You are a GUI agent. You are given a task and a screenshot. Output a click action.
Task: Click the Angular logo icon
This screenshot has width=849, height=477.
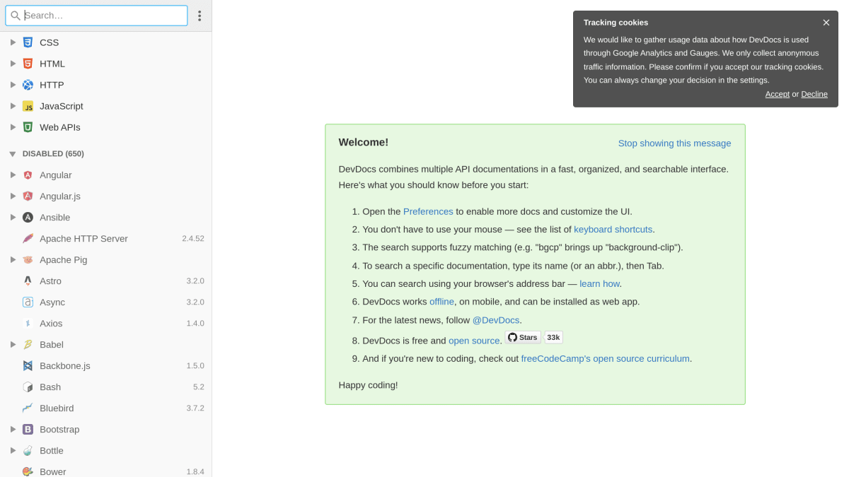point(28,175)
